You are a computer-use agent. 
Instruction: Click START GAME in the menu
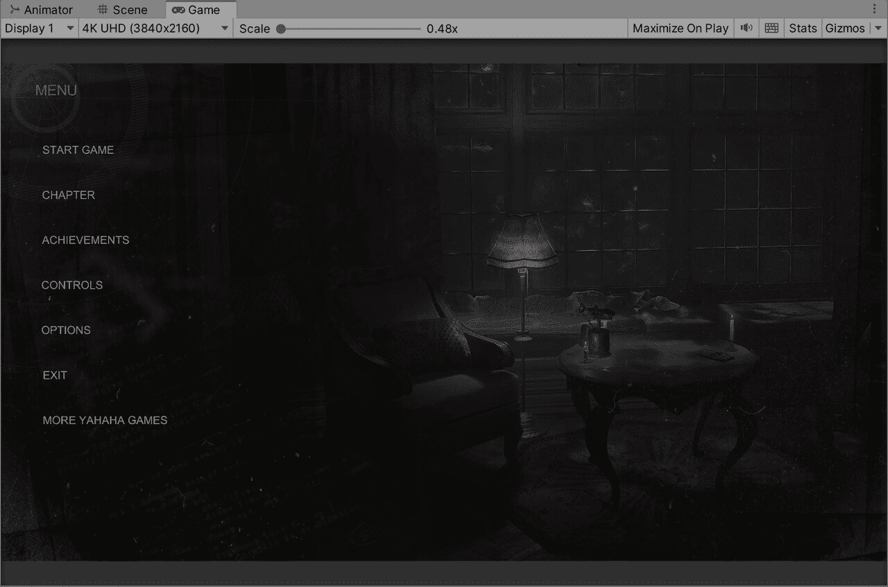pos(78,150)
